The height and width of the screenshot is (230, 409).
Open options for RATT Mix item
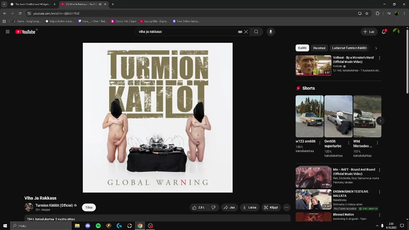pyautogui.click(x=379, y=170)
